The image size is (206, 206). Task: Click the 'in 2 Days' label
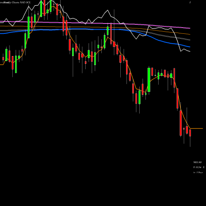pos(198,172)
